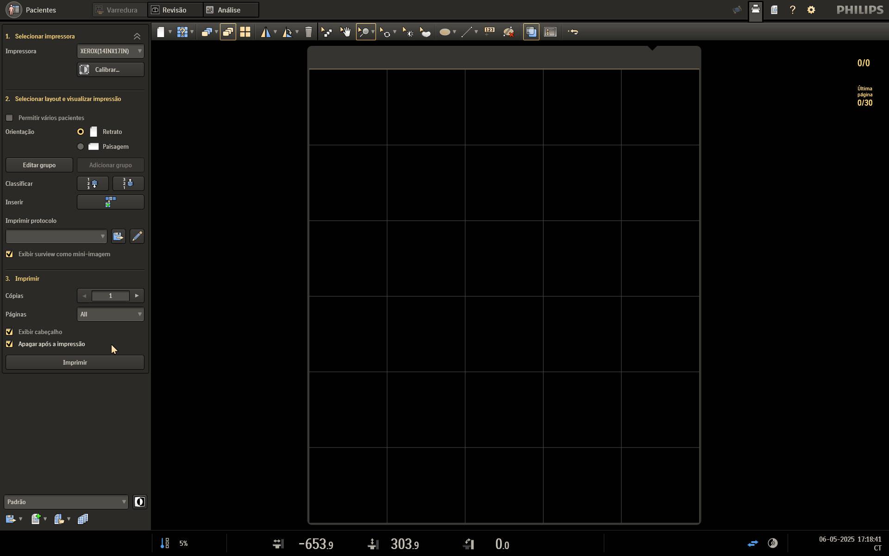Viewport: 889px width, 556px height.
Task: Click the undo arrow icon in toolbar
Action: (x=573, y=32)
